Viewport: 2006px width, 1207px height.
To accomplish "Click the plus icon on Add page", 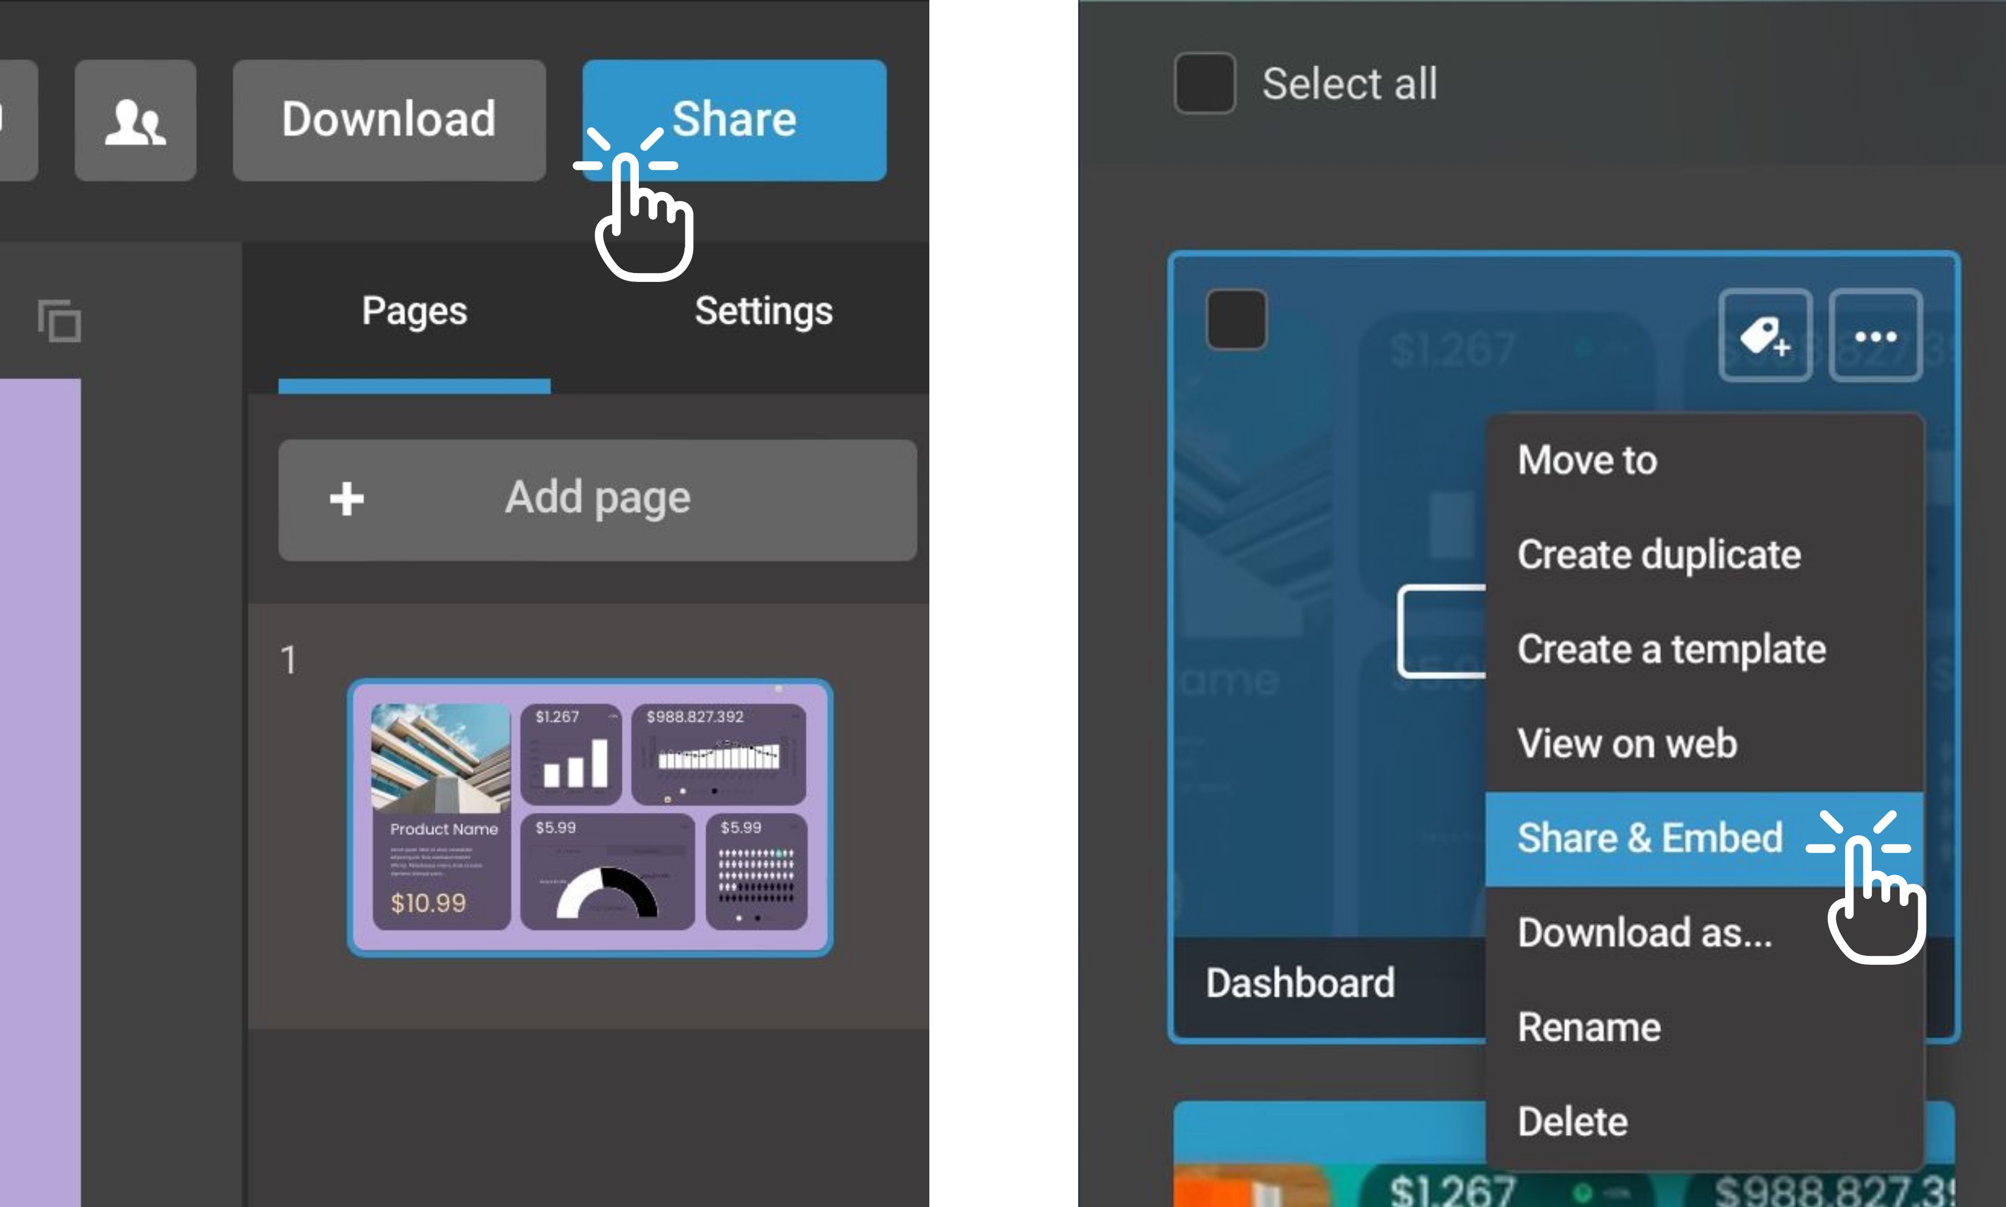I will pyautogui.click(x=347, y=499).
